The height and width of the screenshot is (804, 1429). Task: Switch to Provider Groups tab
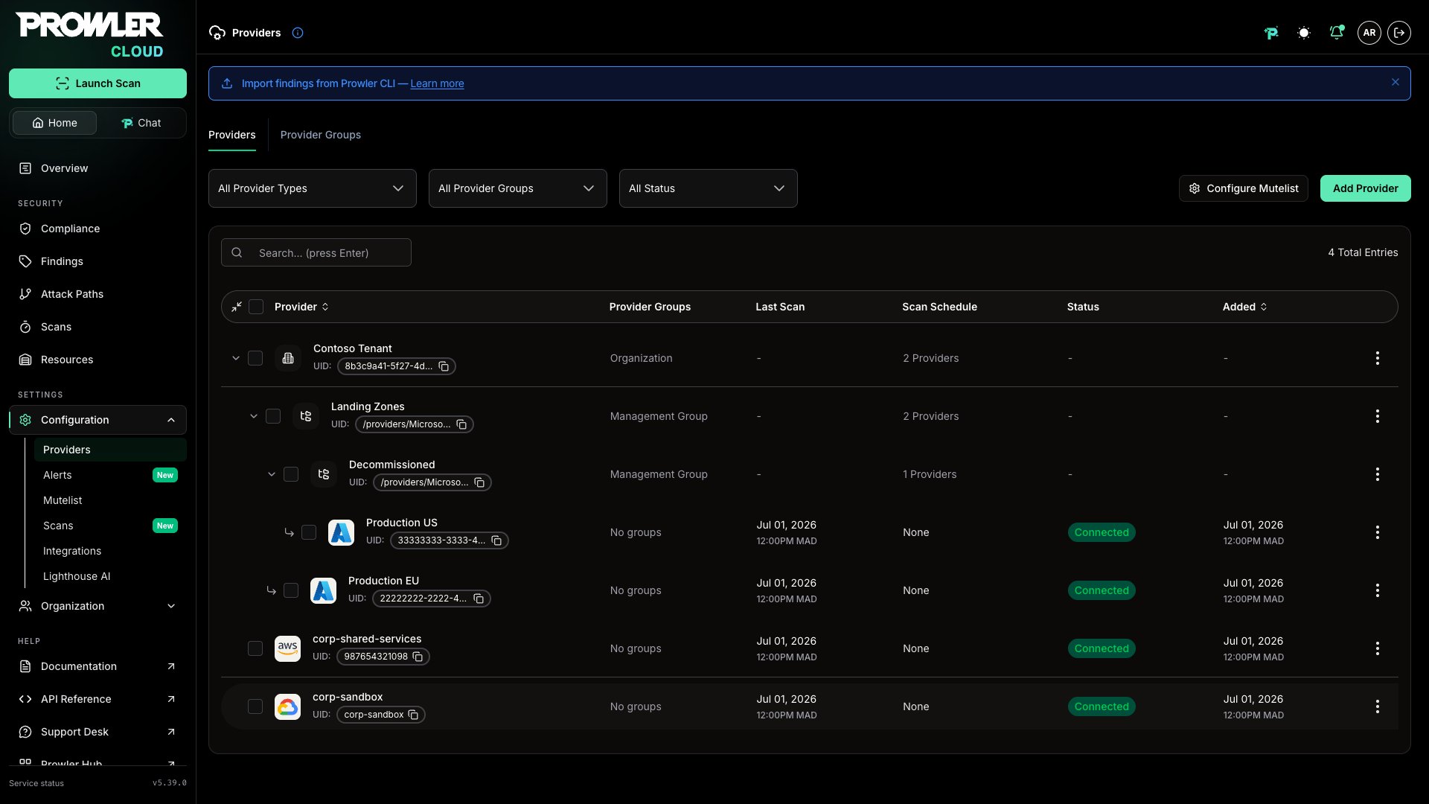point(320,135)
